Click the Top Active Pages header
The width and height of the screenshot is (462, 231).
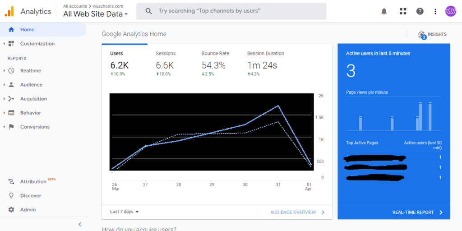362,143
